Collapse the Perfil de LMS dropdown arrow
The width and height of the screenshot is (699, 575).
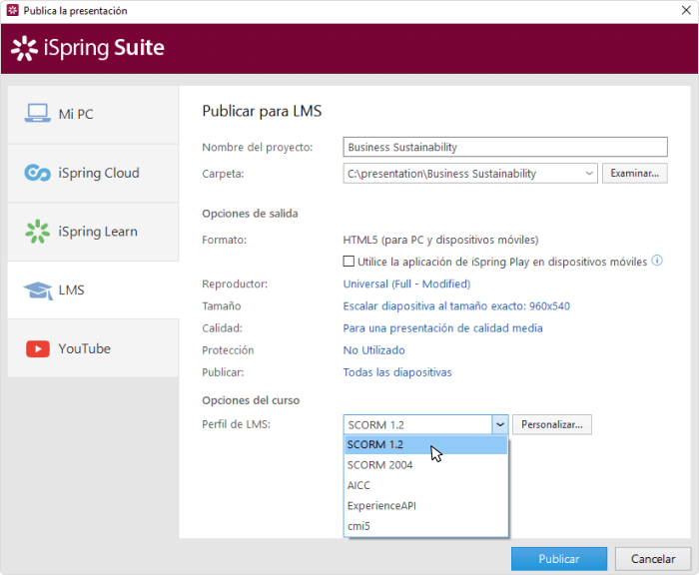(x=499, y=425)
